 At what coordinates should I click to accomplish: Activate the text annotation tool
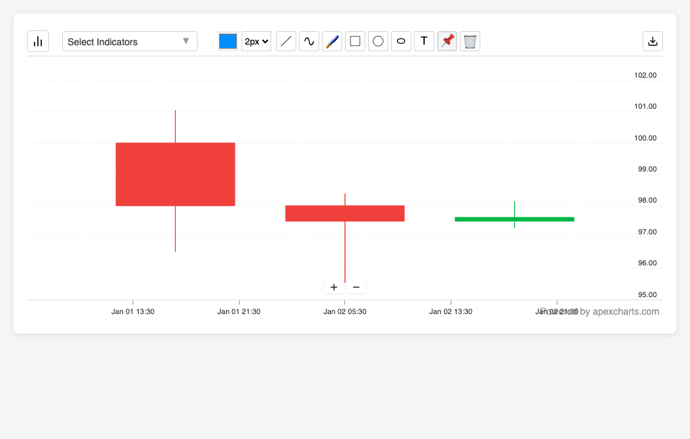[424, 41]
